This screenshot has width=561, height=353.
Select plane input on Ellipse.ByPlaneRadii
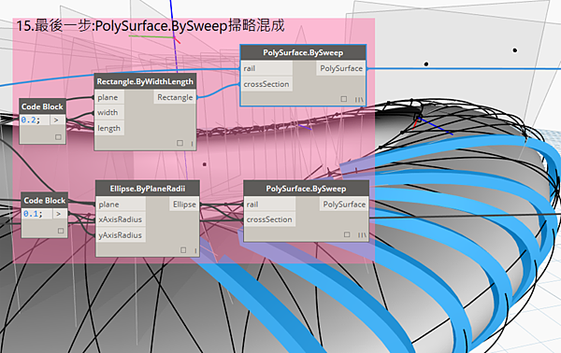[121, 205]
